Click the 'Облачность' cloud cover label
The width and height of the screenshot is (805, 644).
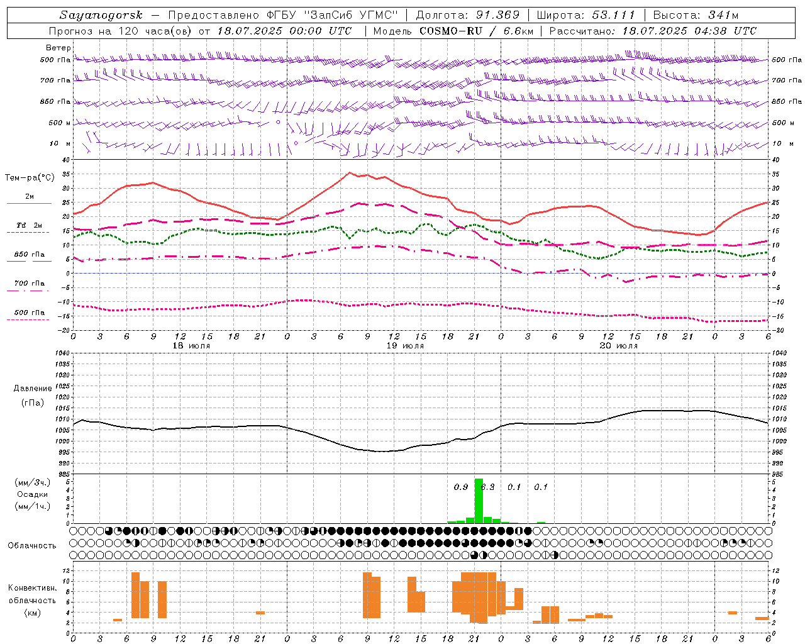click(32, 546)
